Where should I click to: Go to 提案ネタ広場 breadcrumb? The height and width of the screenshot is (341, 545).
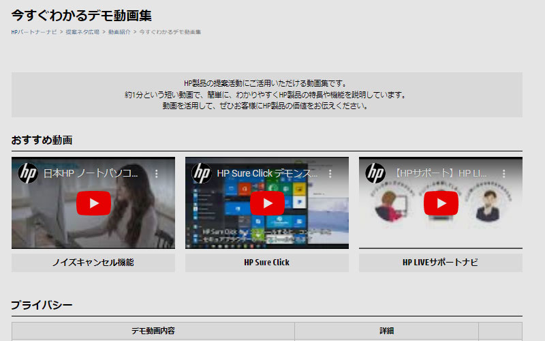(x=82, y=32)
